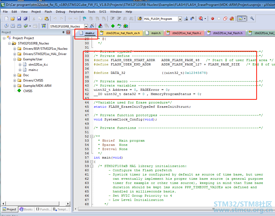The image size is (275, 216).
Task: Expand the Doc folder
Action: pyautogui.click(x=15, y=75)
